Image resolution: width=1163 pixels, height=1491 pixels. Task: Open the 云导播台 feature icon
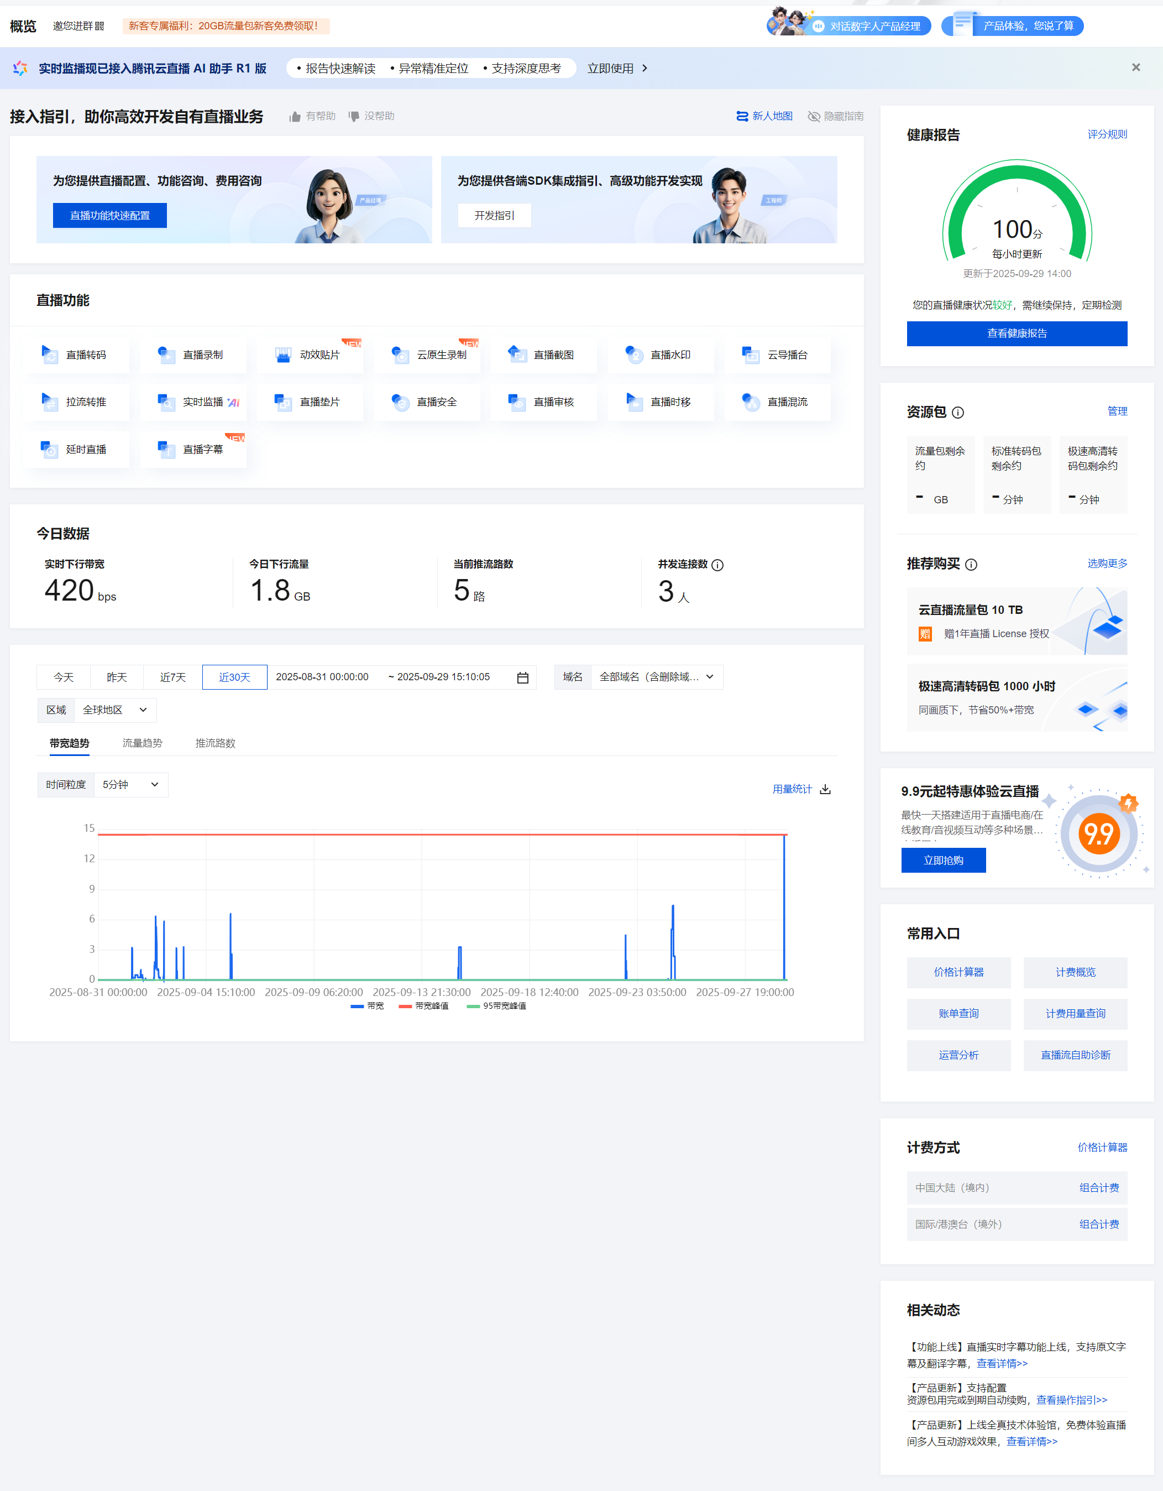[x=751, y=354]
